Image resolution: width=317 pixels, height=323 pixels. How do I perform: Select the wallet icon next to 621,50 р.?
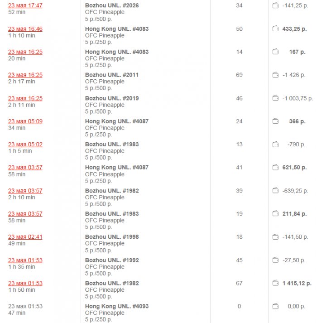tap(275, 168)
